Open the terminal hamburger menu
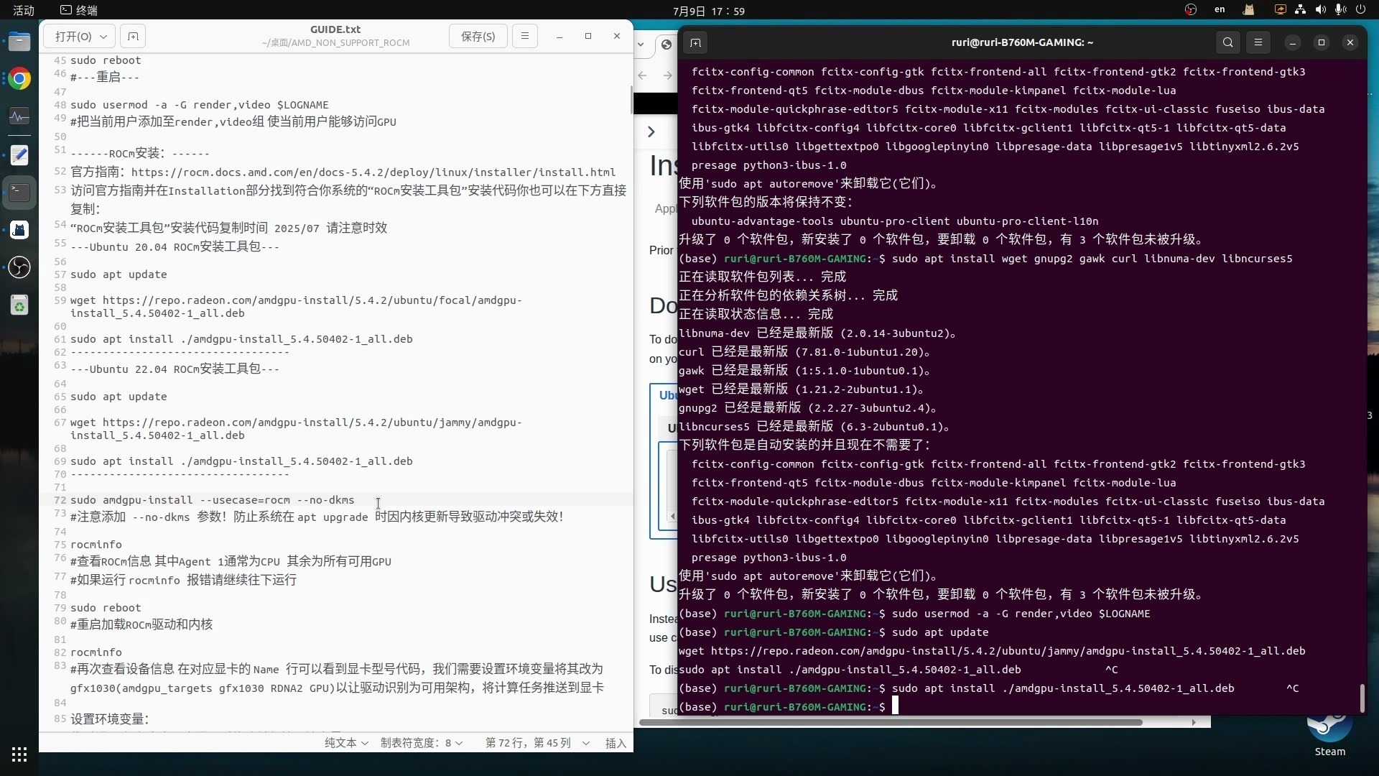This screenshot has width=1379, height=776. coord(1258,43)
